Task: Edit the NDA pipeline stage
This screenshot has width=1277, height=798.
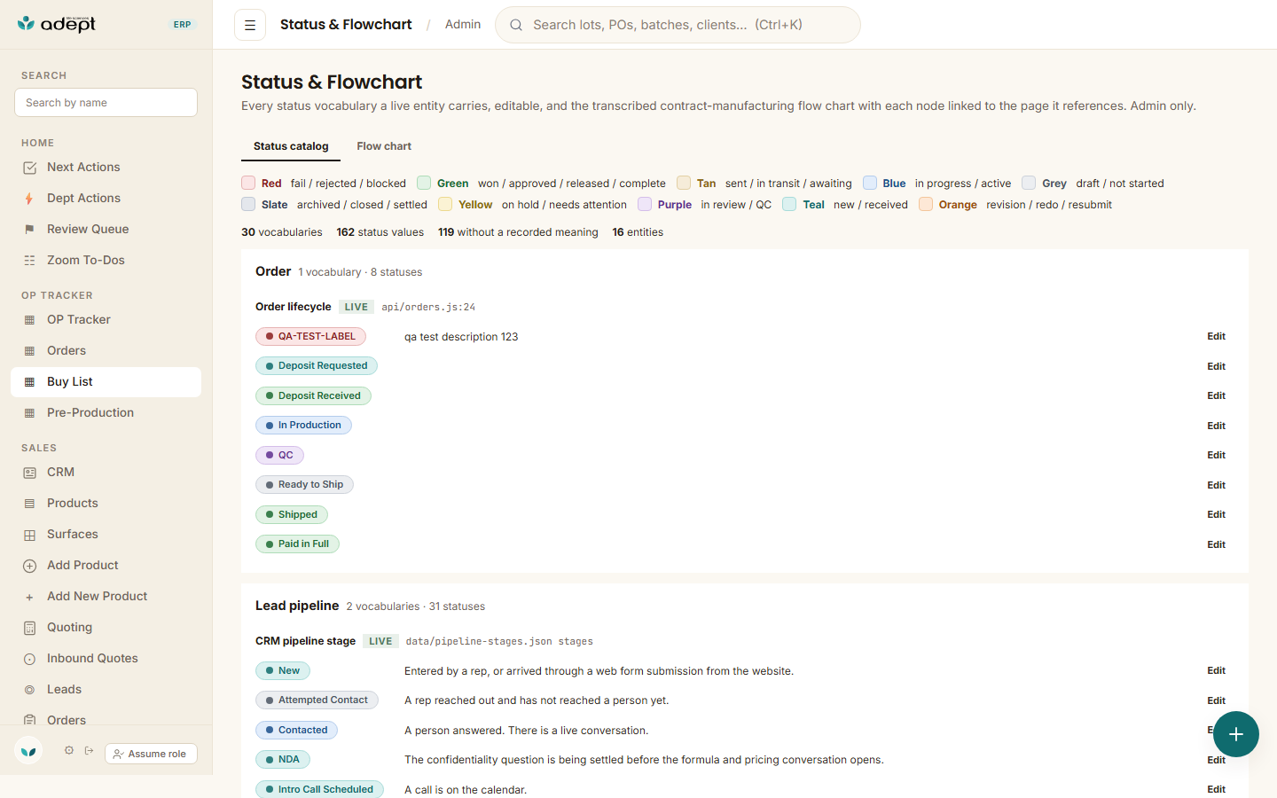Action: [x=1216, y=760]
